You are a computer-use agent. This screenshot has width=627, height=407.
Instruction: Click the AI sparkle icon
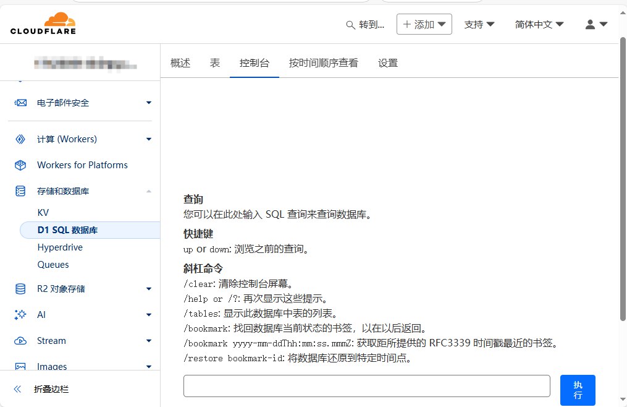click(20, 315)
